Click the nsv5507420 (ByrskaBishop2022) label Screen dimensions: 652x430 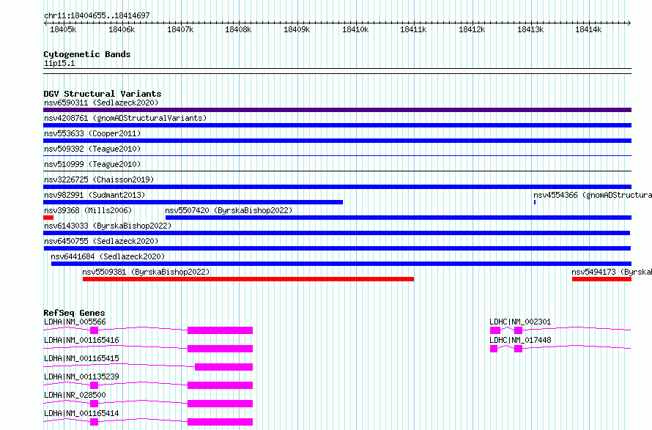click(x=229, y=210)
